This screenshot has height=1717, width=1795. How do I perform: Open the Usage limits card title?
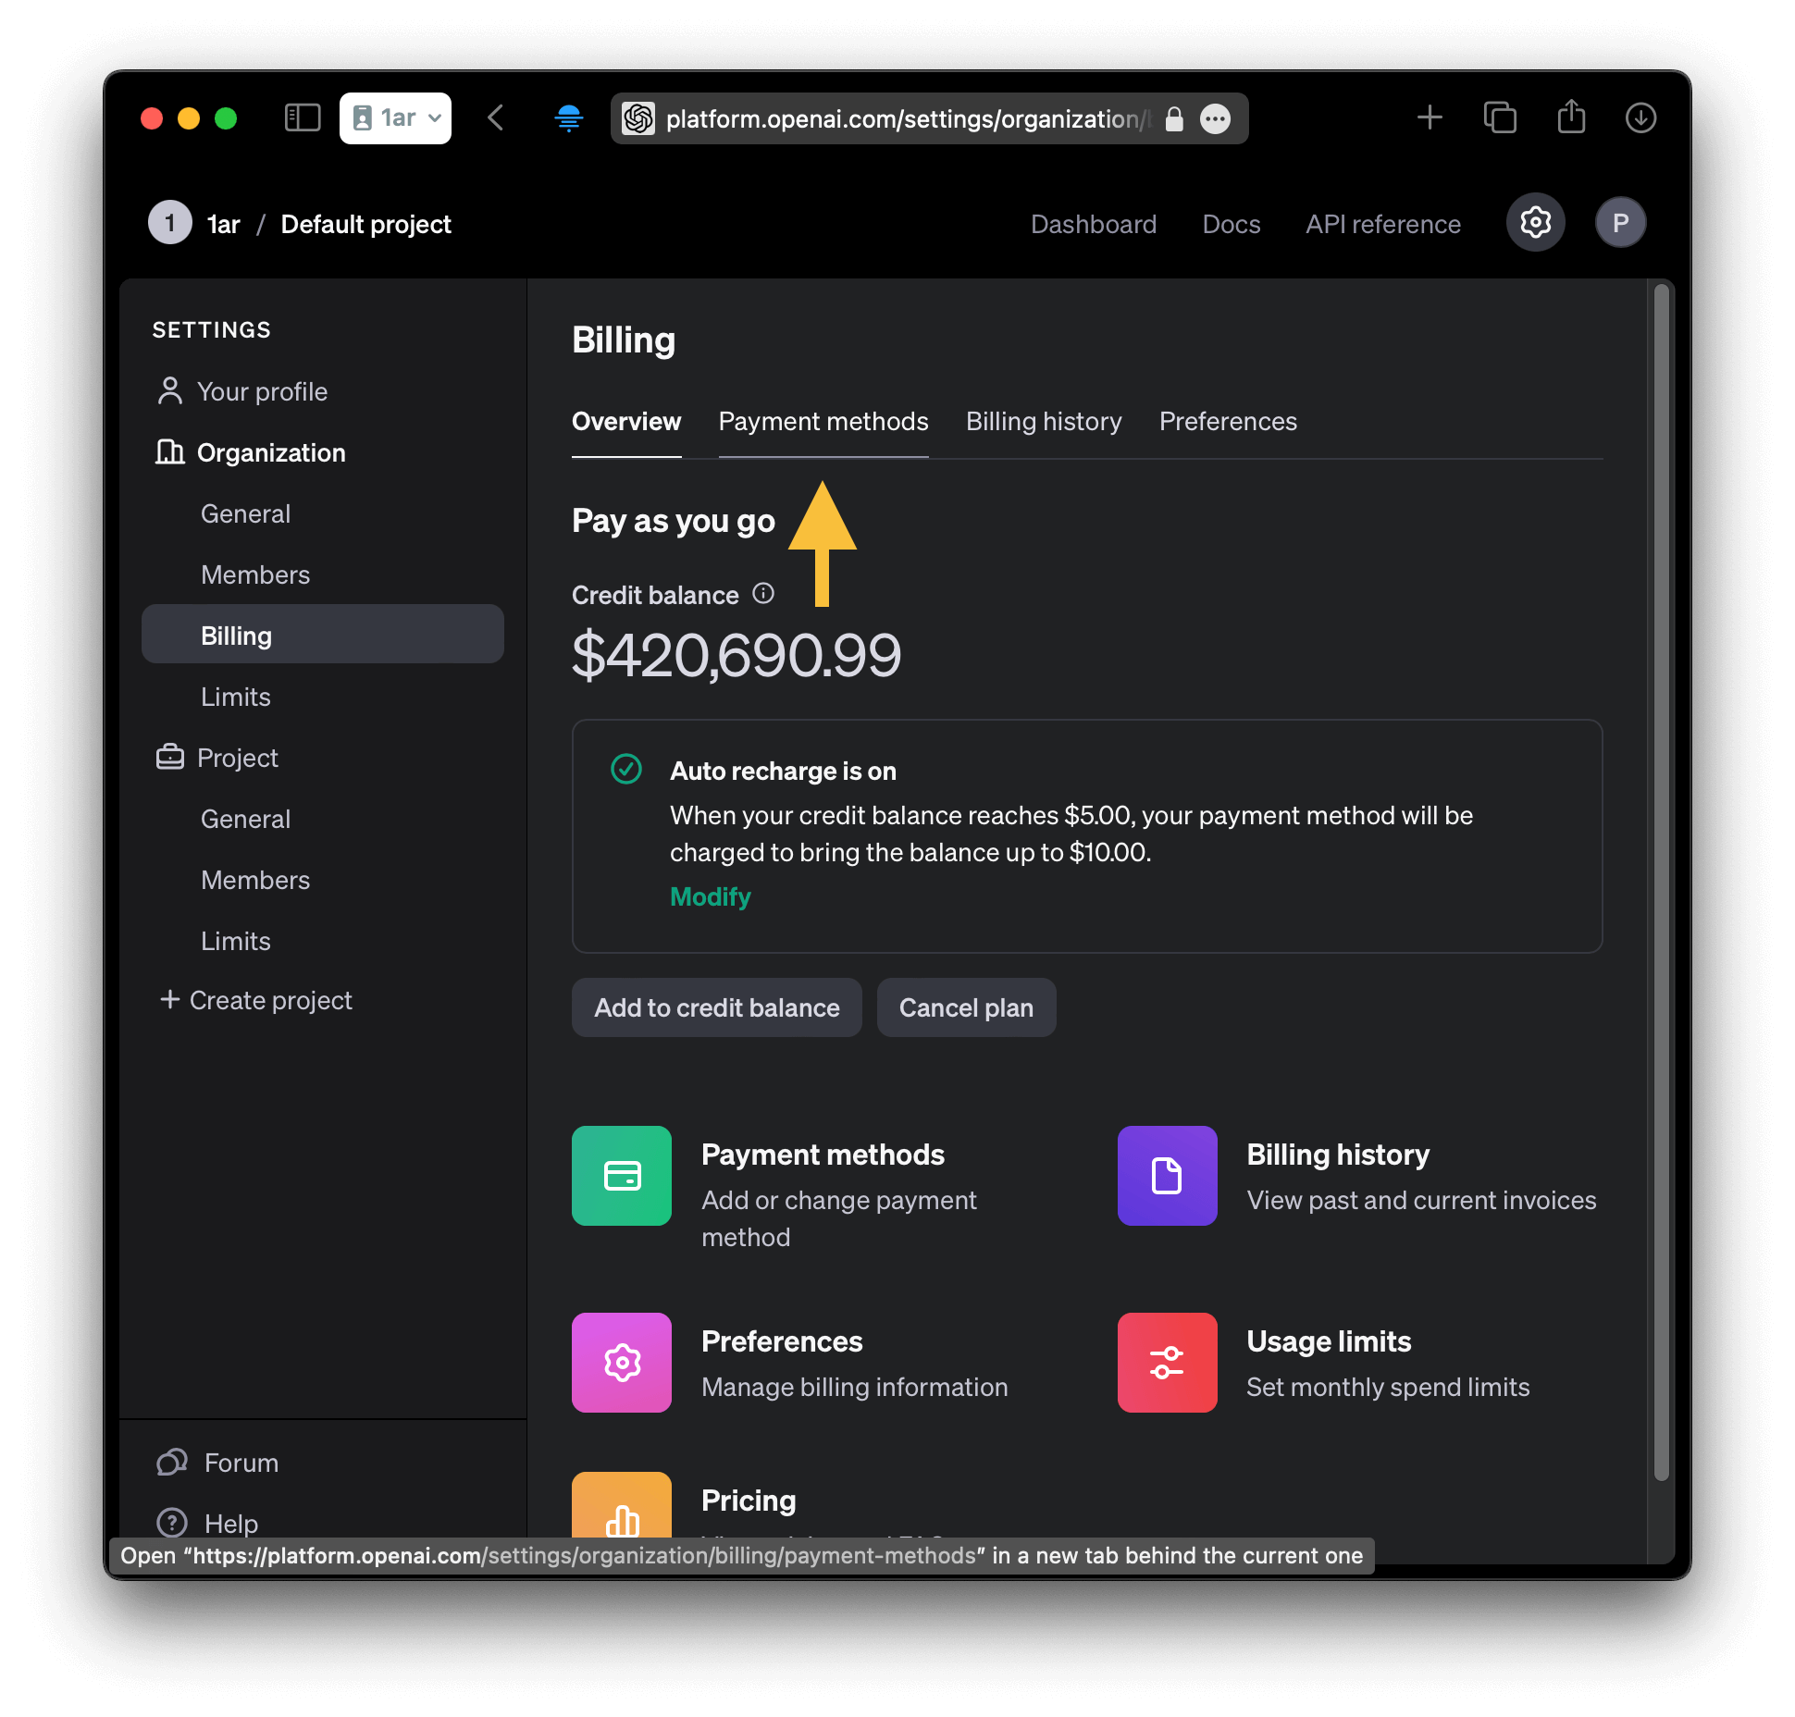(x=1329, y=1341)
